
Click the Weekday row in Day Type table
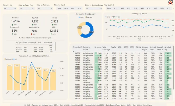pos(34,48)
